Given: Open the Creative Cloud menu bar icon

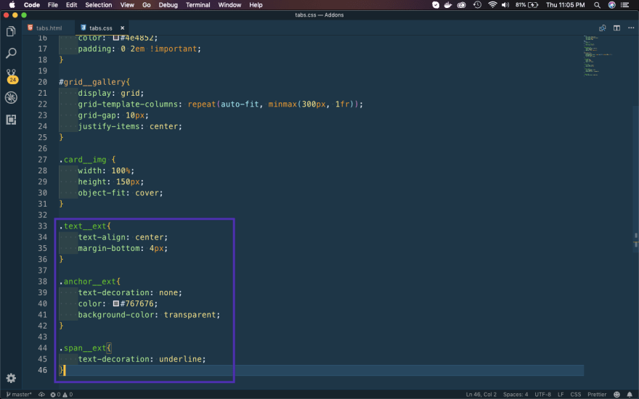Looking at the screenshot, I should pos(461,5).
